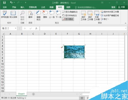Switch to the 开始 ribbon tab
The height and width of the screenshot is (100, 128).
coord(14,7)
